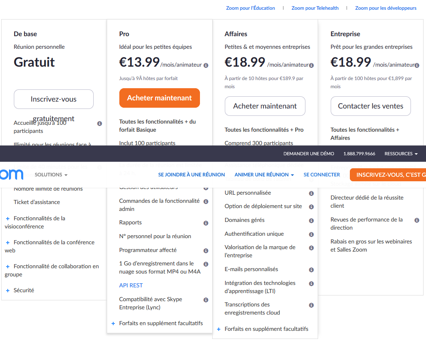Click info icon next to Domaines gérés

312,221
